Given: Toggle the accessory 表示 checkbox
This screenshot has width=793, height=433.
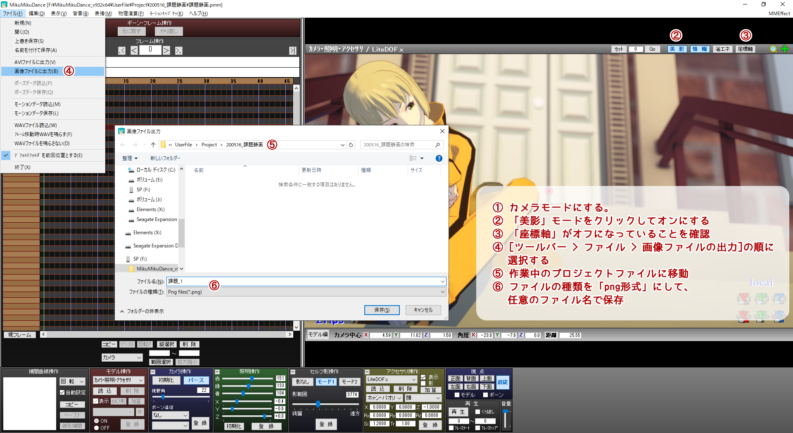Looking at the screenshot, I should (x=423, y=377).
